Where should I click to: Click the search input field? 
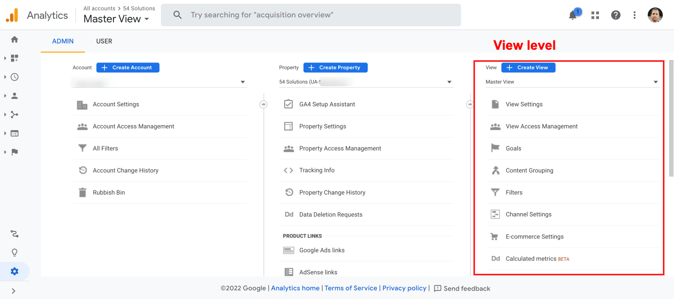coord(311,15)
